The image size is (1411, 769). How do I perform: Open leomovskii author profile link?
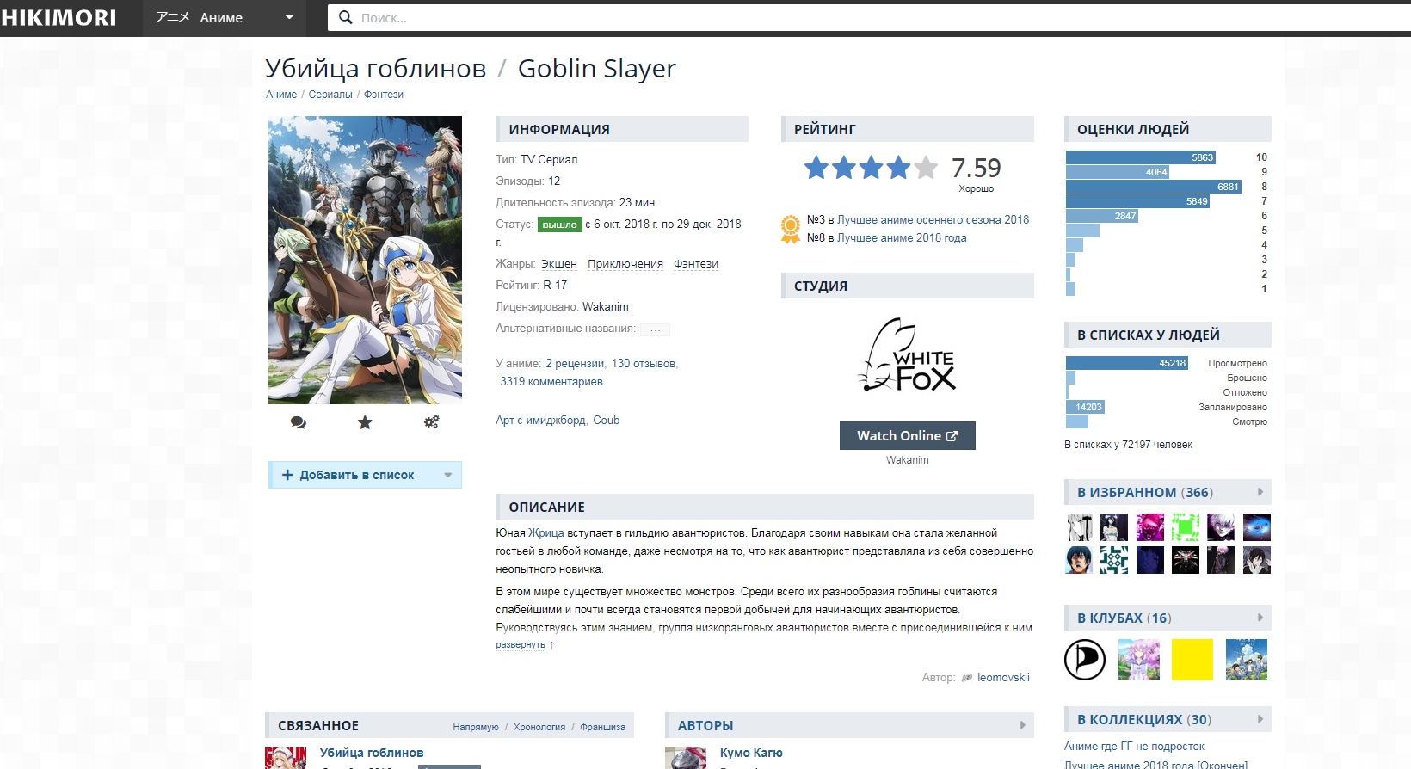[1003, 678]
